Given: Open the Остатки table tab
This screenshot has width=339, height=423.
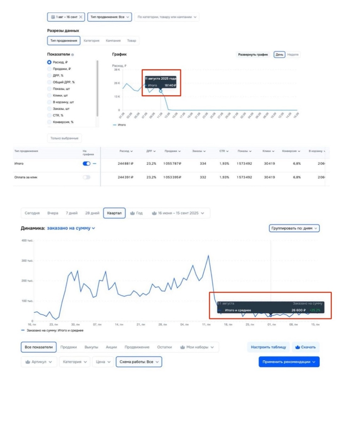Looking at the screenshot, I should (165, 347).
